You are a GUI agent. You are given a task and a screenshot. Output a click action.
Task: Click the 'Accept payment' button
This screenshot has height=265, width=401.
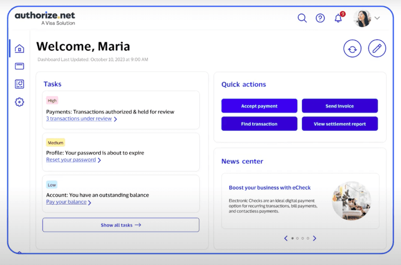click(x=259, y=106)
